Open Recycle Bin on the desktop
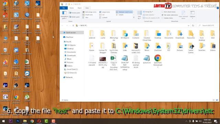220x124 pixels. (5, 51)
